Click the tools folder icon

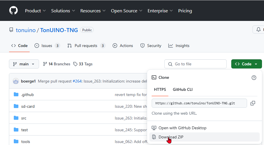point(16,142)
